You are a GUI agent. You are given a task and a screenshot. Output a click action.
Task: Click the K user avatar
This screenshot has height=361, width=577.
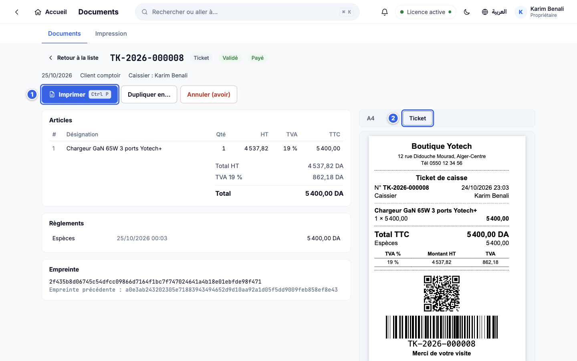point(521,12)
